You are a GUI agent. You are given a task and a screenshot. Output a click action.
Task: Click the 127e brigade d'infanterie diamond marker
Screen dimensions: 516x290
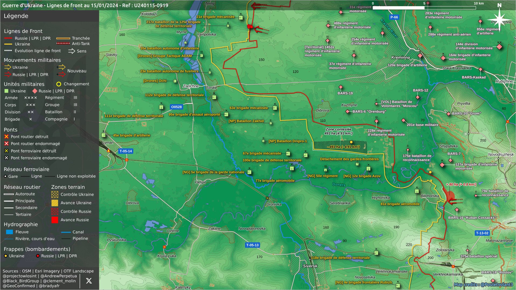pyautogui.click(x=442, y=165)
